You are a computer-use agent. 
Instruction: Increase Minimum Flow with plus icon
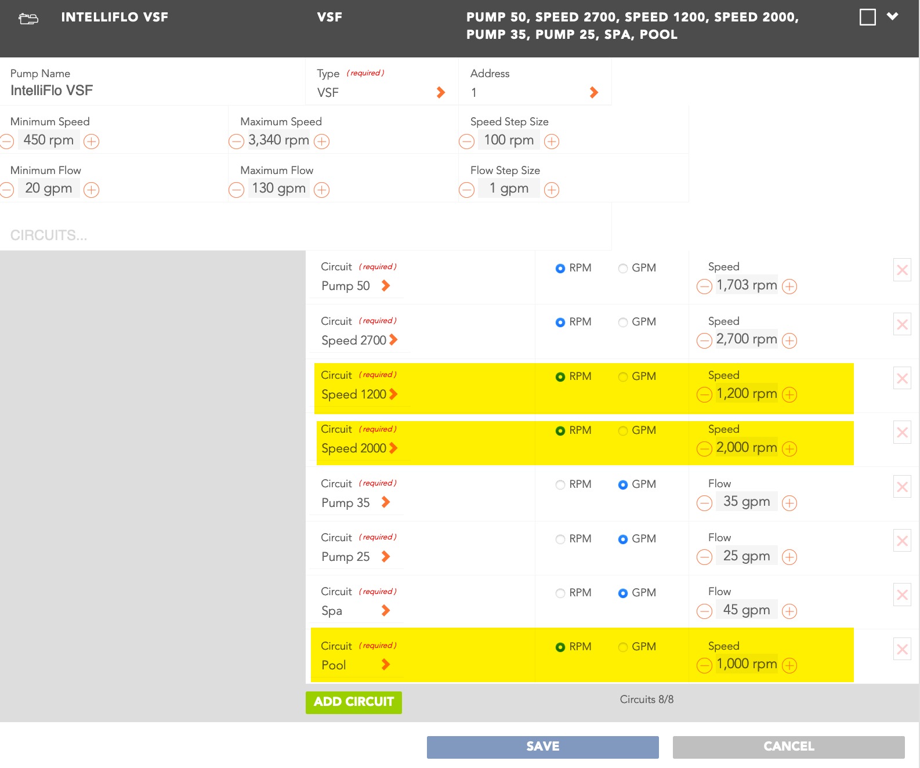[x=92, y=190]
